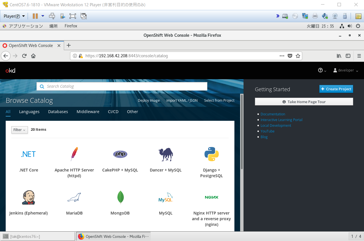Open the Firefox menu in top panel
Image resolution: width=364 pixels, height=241 pixels.
pos(71,26)
